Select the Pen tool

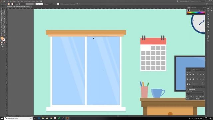(x=2, y=13)
